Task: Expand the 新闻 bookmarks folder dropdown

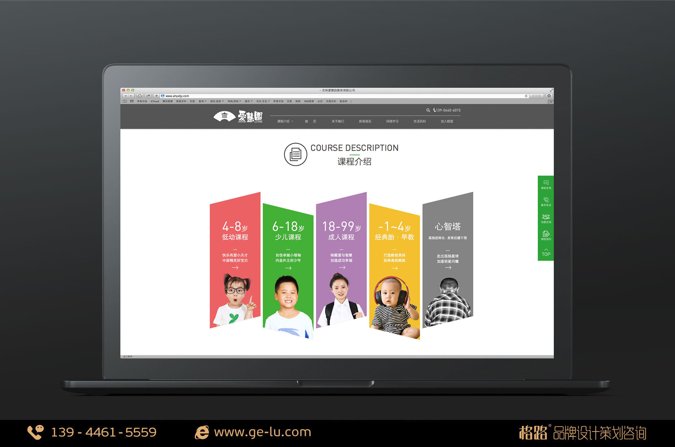Action: [202, 101]
